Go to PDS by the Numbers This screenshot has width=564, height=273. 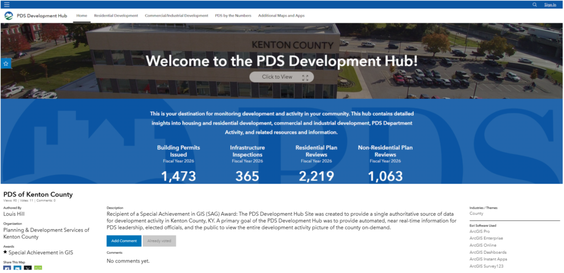(233, 16)
